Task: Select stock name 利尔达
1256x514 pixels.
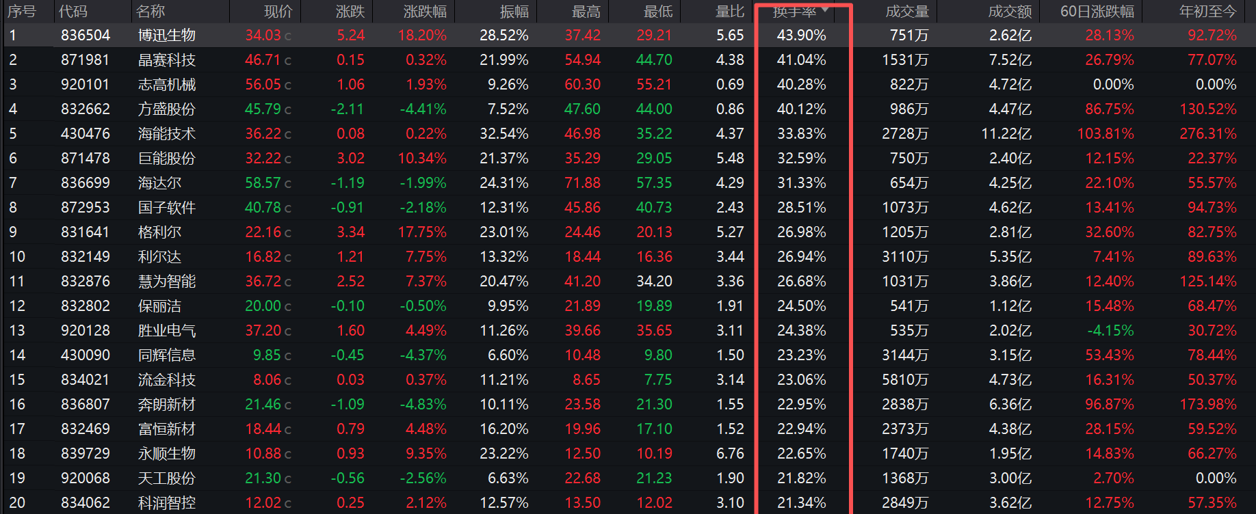Action: [159, 257]
